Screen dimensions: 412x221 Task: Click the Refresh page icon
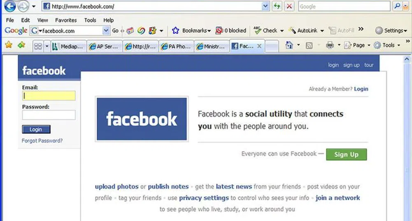[x=277, y=6]
